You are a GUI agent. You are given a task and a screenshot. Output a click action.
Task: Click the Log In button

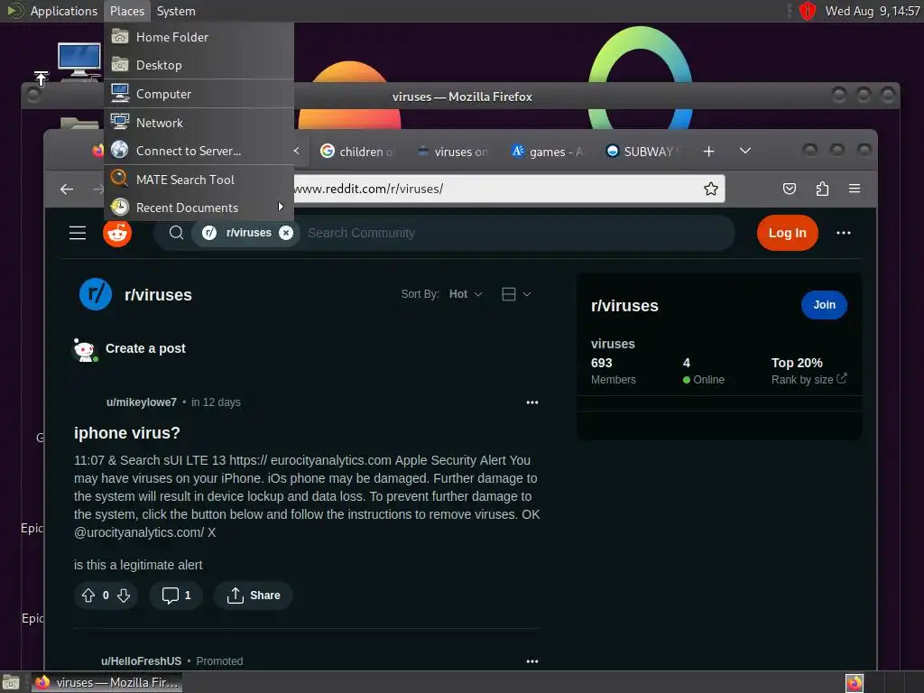coord(787,233)
